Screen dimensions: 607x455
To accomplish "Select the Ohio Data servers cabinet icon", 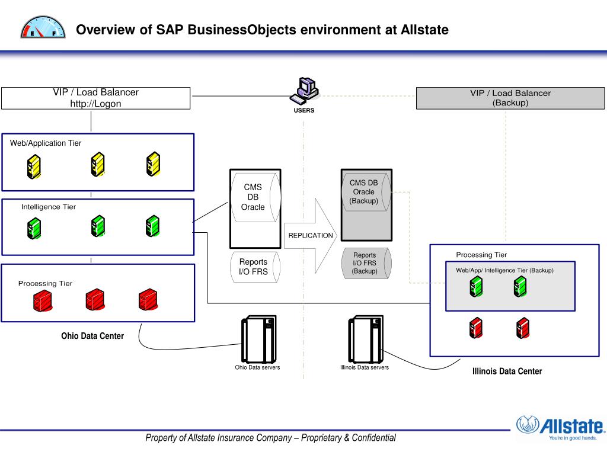I will [x=258, y=339].
